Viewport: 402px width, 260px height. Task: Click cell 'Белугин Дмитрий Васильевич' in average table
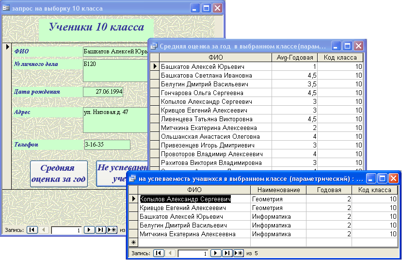215,84
